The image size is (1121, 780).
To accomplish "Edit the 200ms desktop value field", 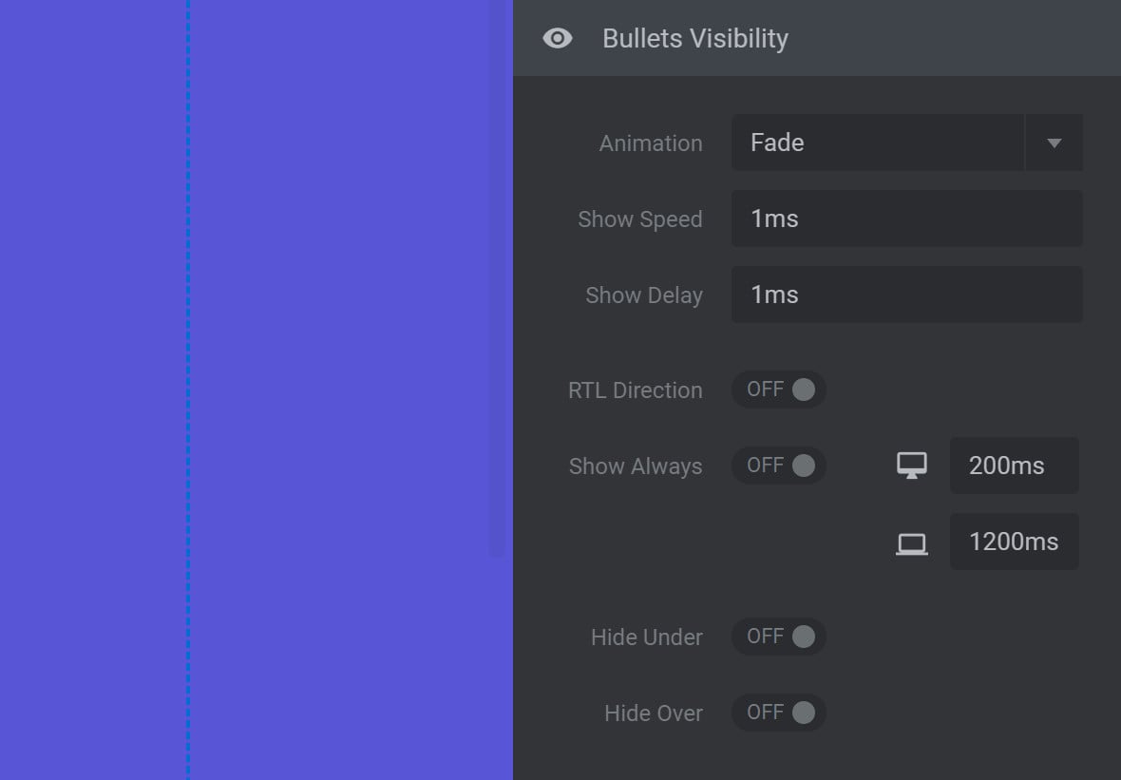I will point(1014,466).
